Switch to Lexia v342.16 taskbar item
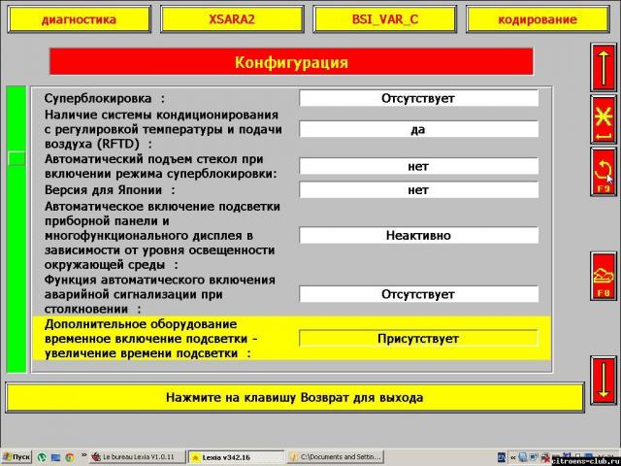 coord(236,457)
